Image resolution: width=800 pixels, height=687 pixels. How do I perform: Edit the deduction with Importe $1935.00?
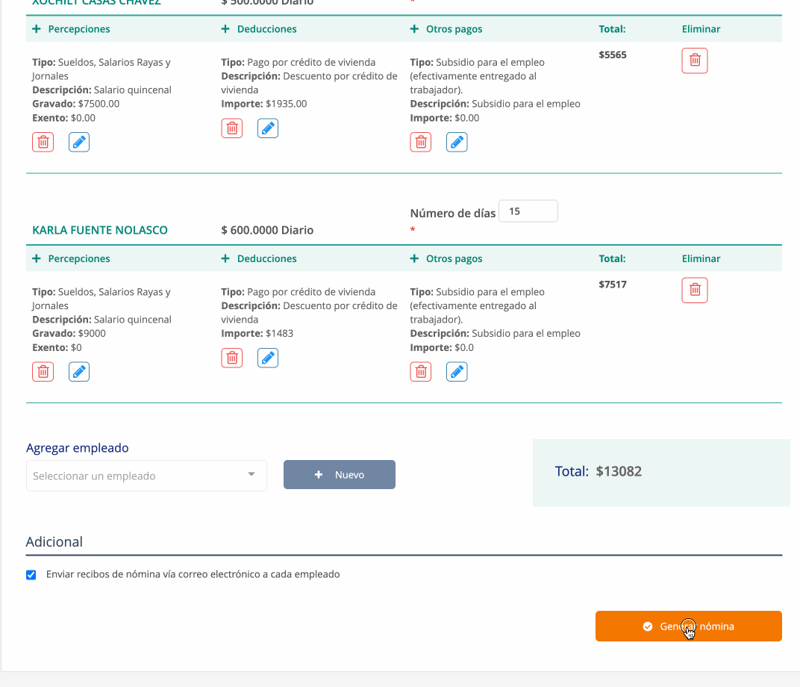pos(268,128)
